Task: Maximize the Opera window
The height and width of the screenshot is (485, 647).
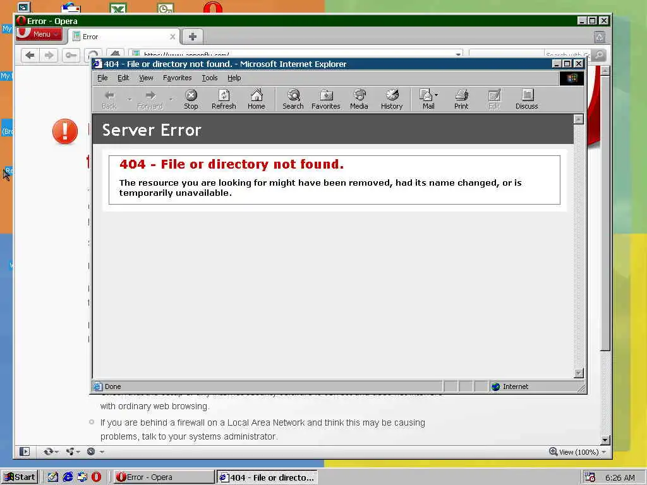Action: coord(592,21)
